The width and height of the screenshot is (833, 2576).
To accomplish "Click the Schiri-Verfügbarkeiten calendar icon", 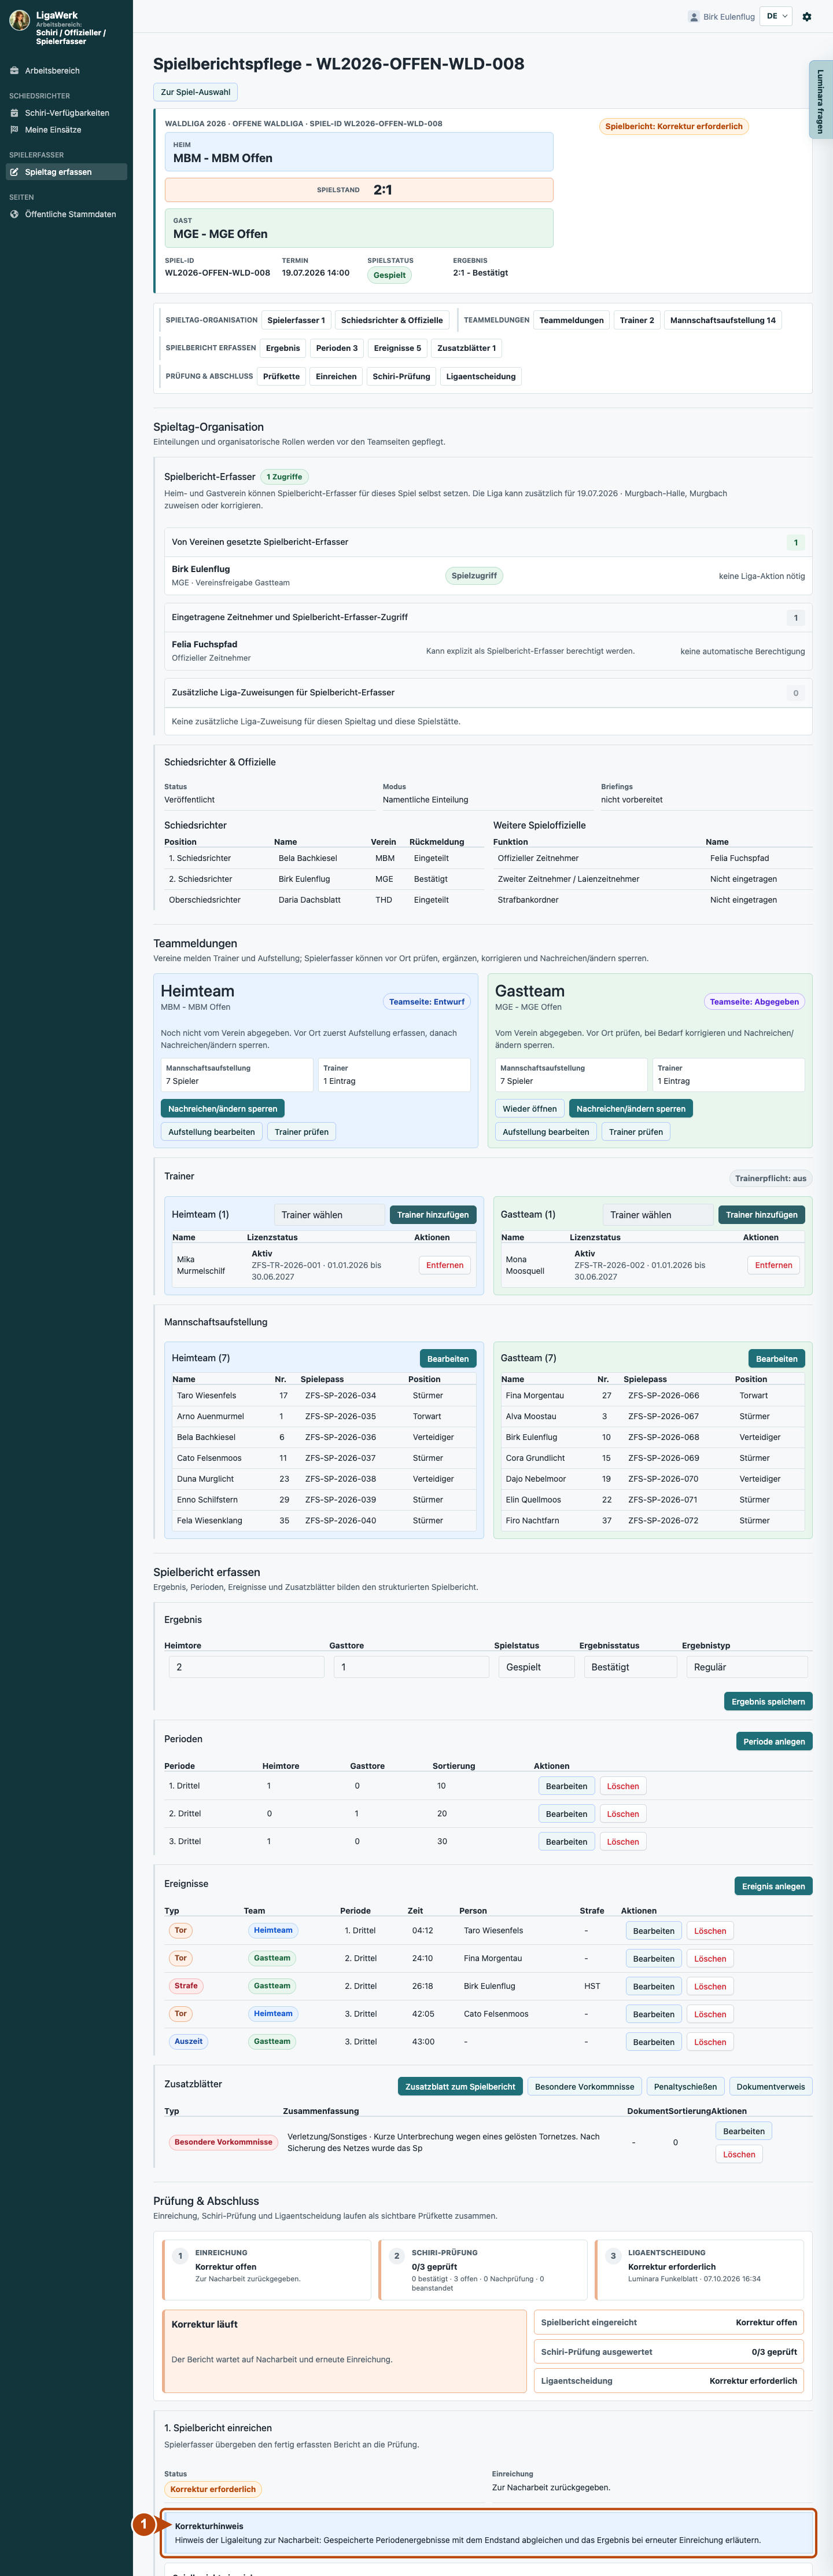I will 14,113.
